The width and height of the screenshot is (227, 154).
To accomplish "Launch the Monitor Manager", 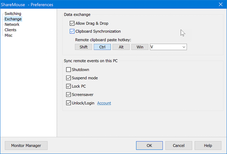I will tap(26, 145).
